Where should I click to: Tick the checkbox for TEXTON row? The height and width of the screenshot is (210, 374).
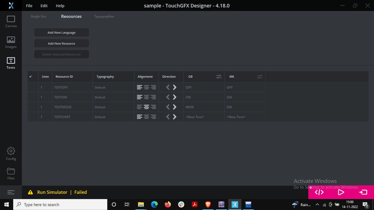pyautogui.click(x=33, y=97)
